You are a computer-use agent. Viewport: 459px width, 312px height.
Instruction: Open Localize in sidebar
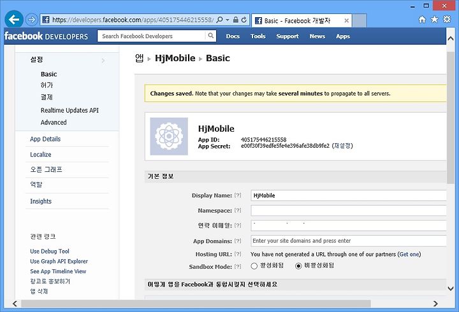[41, 154]
